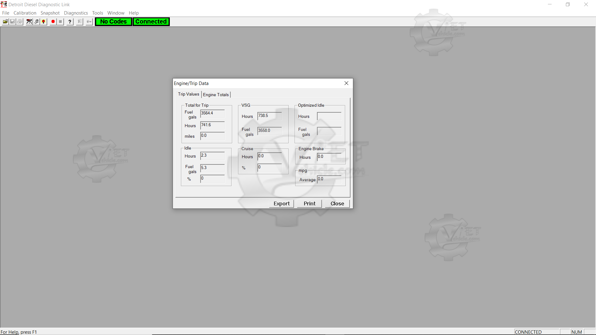Open the Snapshot menu
596x335 pixels.
click(50, 13)
